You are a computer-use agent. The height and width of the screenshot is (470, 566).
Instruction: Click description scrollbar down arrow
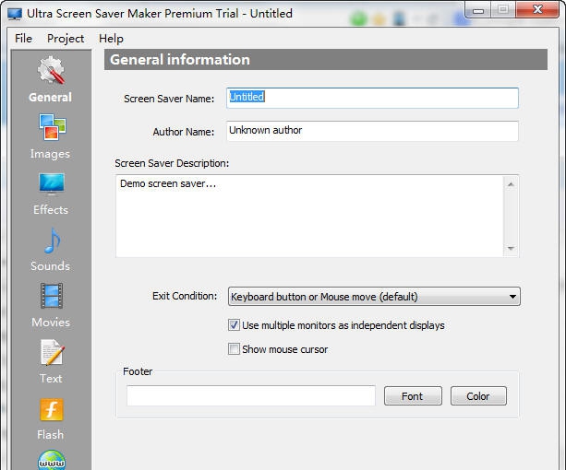pyautogui.click(x=511, y=248)
